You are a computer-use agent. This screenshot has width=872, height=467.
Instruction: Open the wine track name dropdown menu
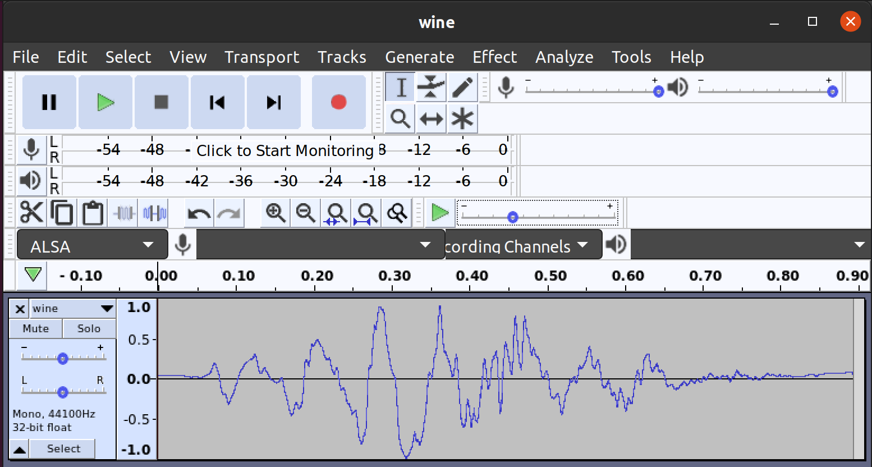click(72, 309)
